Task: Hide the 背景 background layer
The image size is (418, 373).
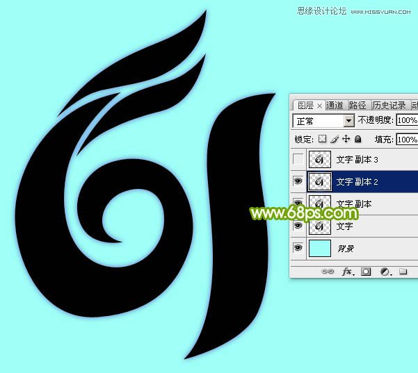Action: coord(298,248)
